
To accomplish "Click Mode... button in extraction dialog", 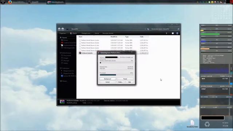I will [121, 82].
